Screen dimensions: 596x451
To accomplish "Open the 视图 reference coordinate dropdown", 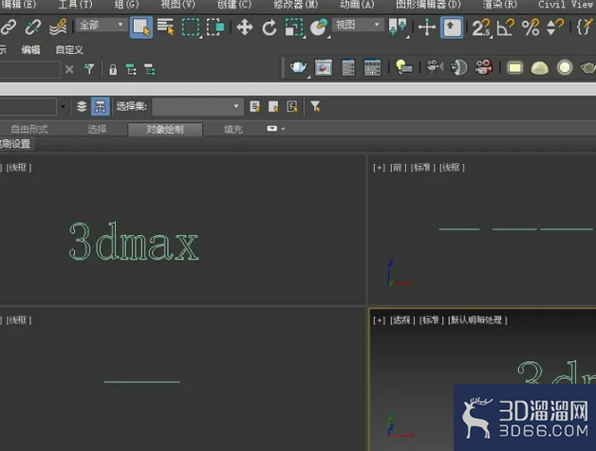I will tap(357, 25).
